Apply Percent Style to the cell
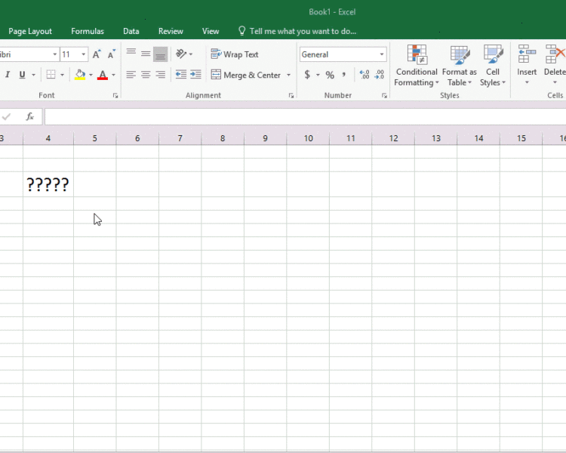The height and width of the screenshot is (453, 566). tap(330, 75)
